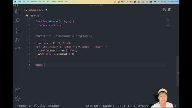Open the View menu
This screenshot has width=192, height=108.
click(40, 2)
